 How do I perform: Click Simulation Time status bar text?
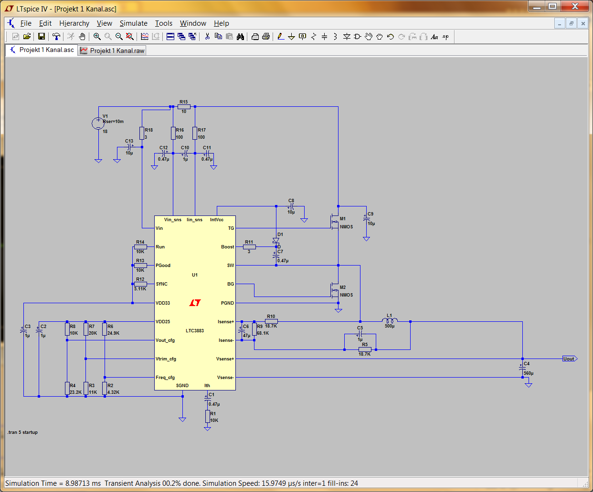pyautogui.click(x=53, y=483)
